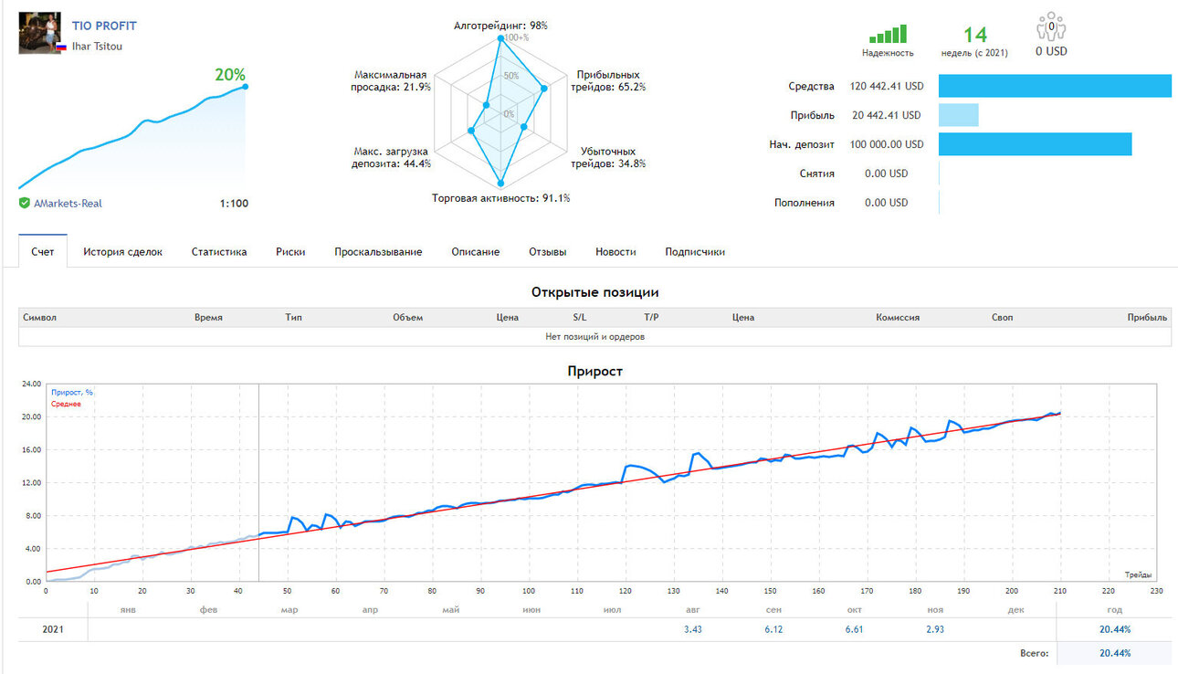Click the green verified shield icon
This screenshot has height=674, width=1178.
tap(25, 203)
